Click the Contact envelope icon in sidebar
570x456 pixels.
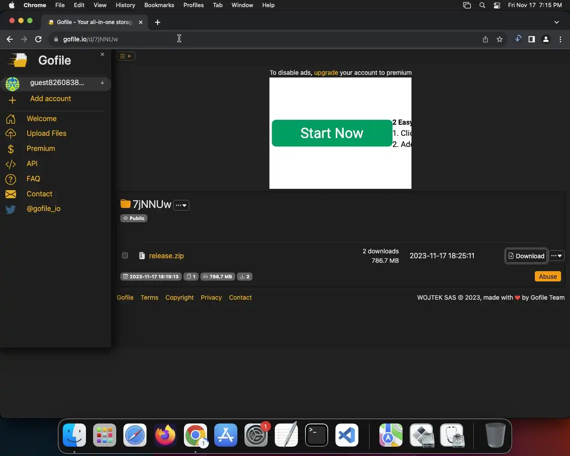[x=11, y=194]
